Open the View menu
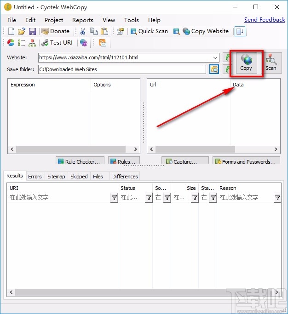288x314 pixels. 109,20
